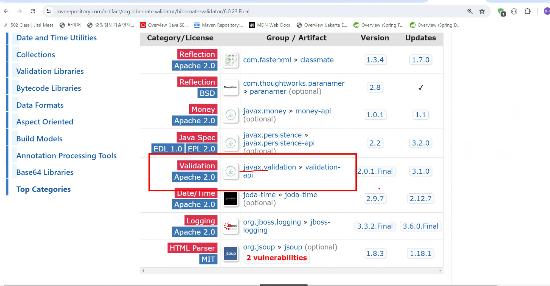Select paranamer version 2.8

click(x=375, y=87)
